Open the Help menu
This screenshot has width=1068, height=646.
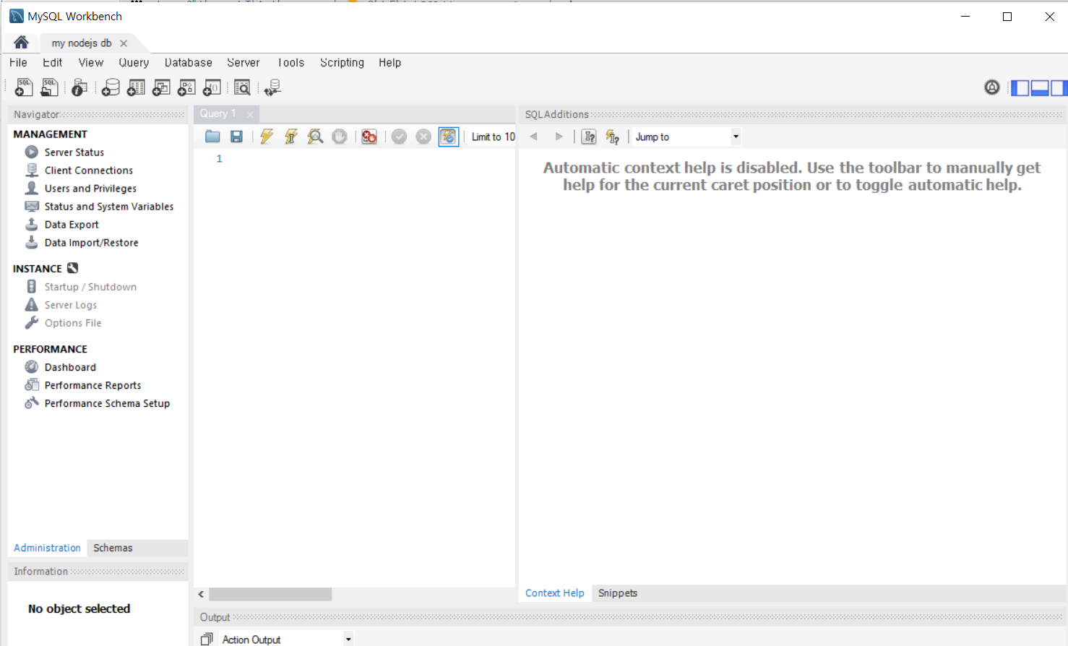(389, 63)
